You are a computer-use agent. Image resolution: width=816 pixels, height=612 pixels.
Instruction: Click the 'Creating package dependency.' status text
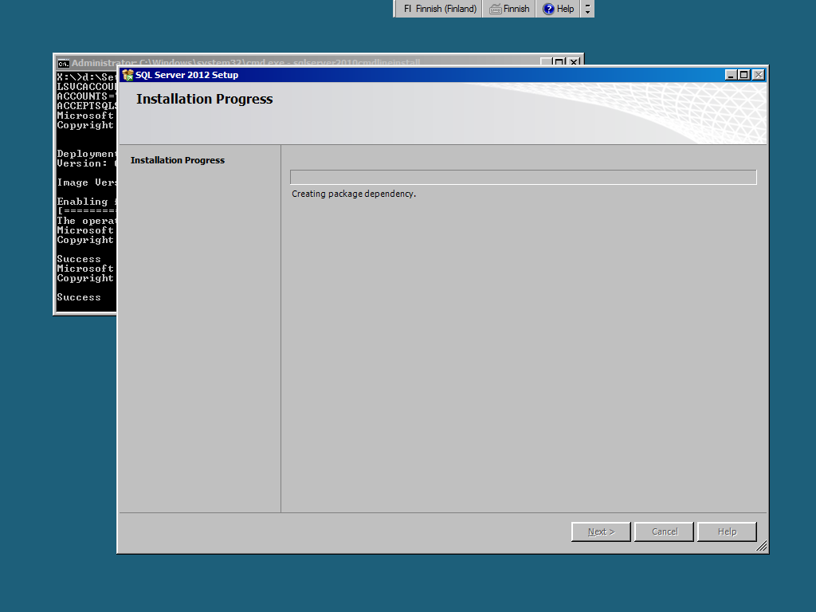pos(354,194)
